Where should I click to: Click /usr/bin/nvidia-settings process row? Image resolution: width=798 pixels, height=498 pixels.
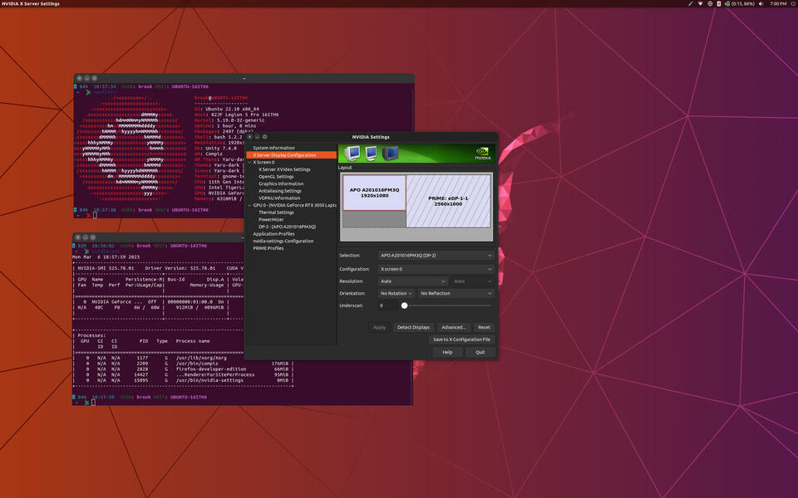click(183, 380)
